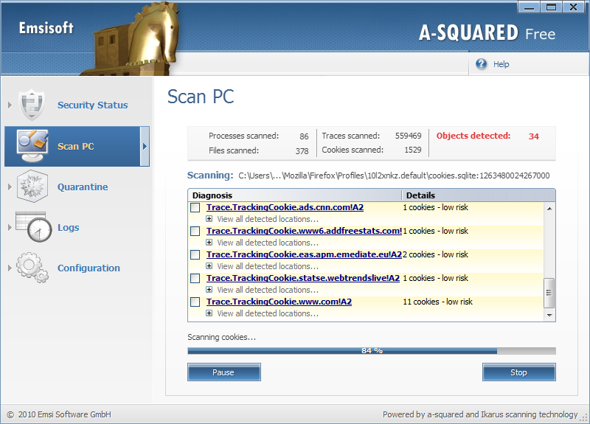Click the Security Status shield icon

point(32,105)
